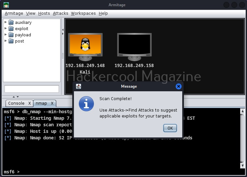This screenshot has height=177, width=247.
Task: Select the unknown host 192.168.249.158 monitor
Action: click(x=134, y=47)
